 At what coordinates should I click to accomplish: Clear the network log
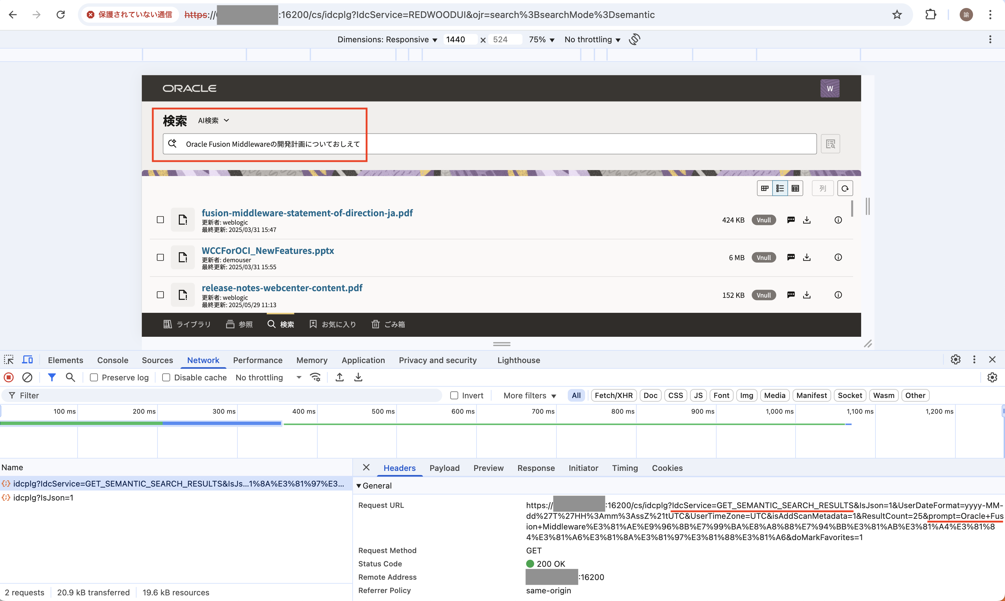(x=27, y=377)
